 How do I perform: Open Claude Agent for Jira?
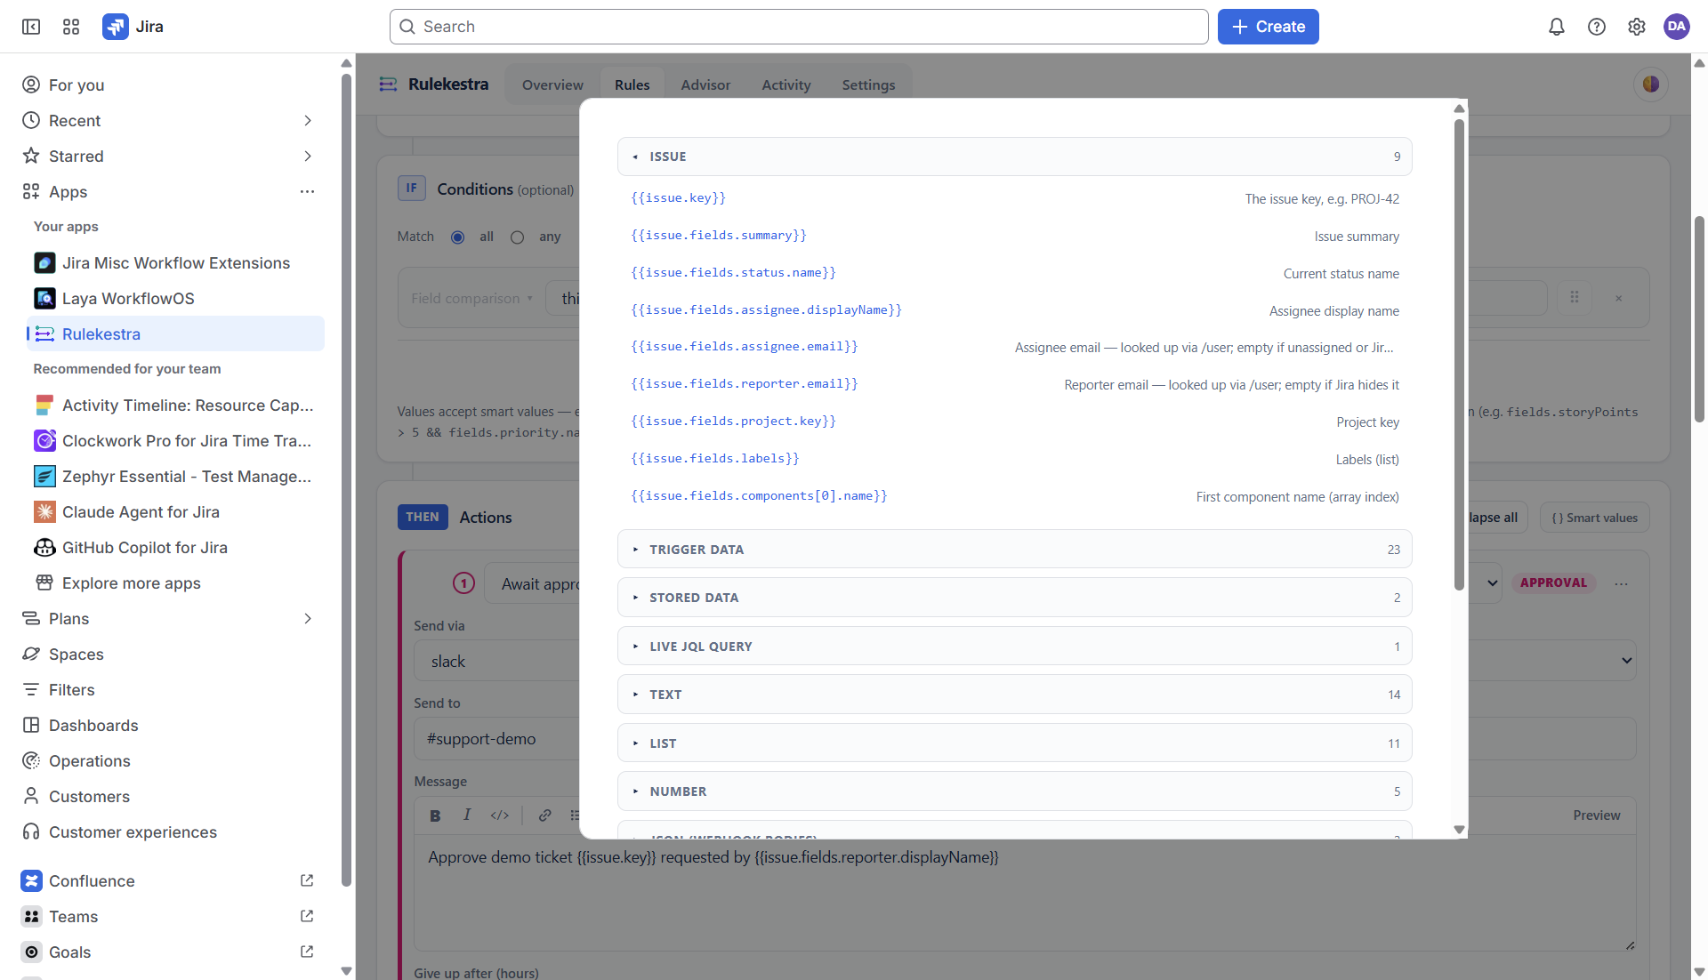pos(175,512)
